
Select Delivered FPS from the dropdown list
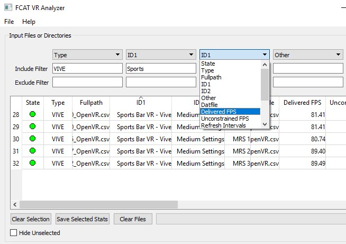(x=230, y=112)
